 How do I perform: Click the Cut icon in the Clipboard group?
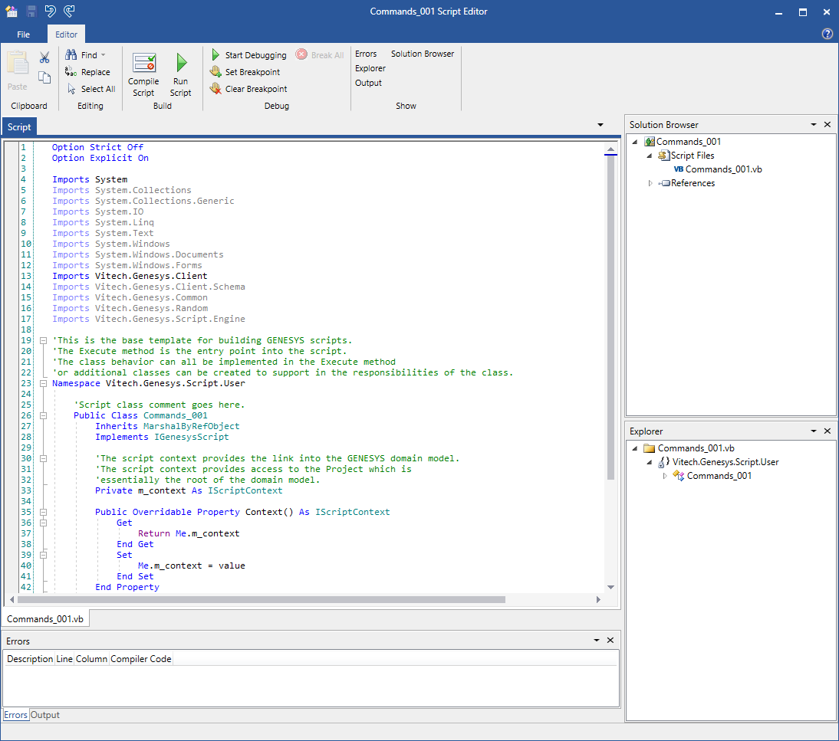[x=44, y=57]
